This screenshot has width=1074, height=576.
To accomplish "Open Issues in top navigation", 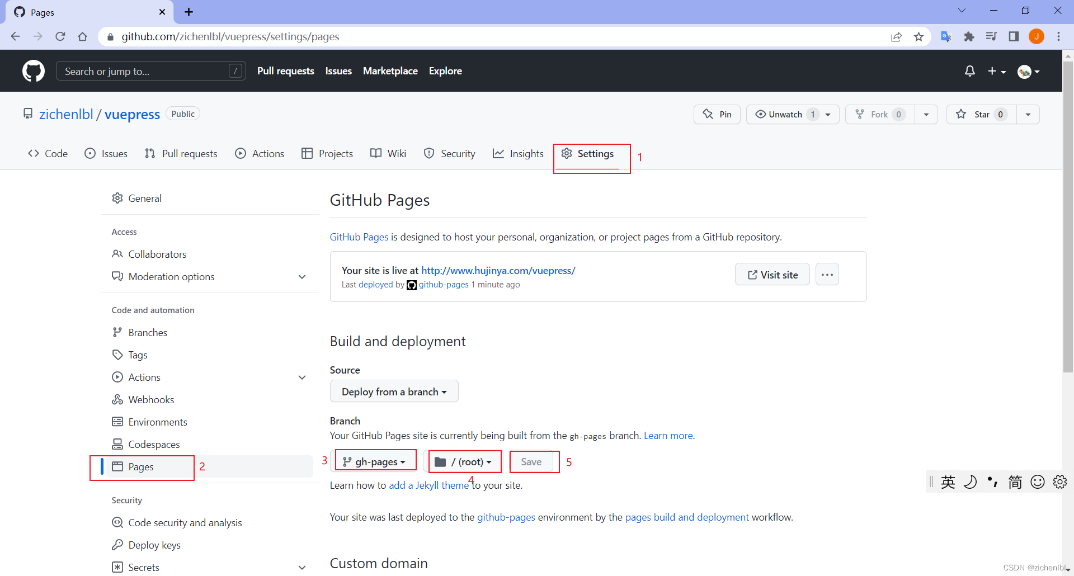I will point(338,71).
